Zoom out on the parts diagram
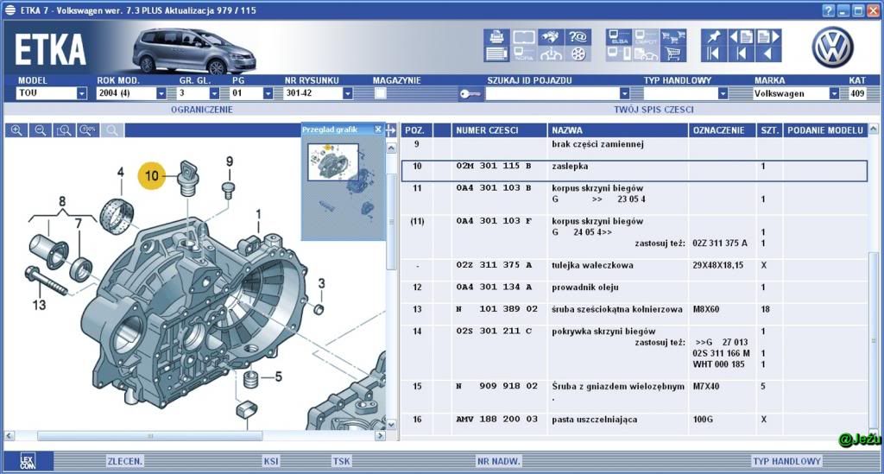This screenshot has width=884, height=474. [x=40, y=130]
